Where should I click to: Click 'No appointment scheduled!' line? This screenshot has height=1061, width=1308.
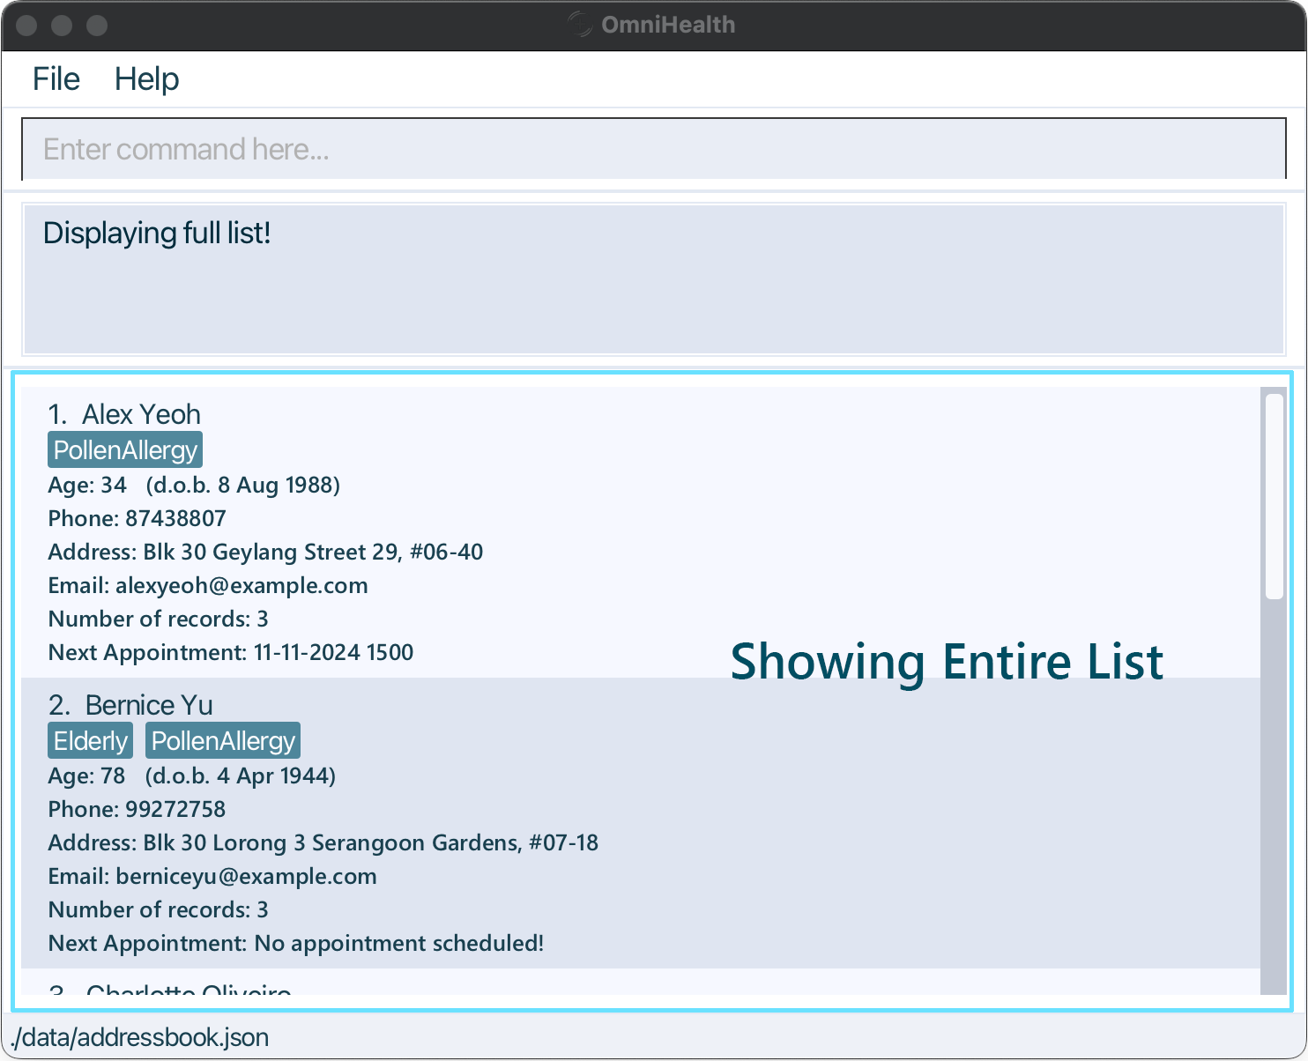point(296,943)
